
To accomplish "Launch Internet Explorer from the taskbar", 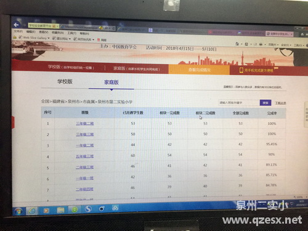I will pos(32,211).
